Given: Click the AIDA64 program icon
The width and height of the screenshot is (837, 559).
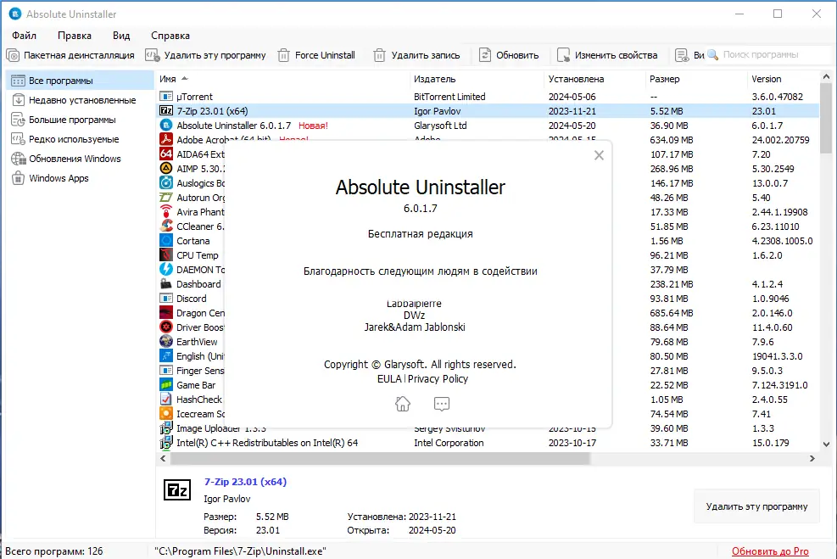Looking at the screenshot, I should [x=166, y=154].
